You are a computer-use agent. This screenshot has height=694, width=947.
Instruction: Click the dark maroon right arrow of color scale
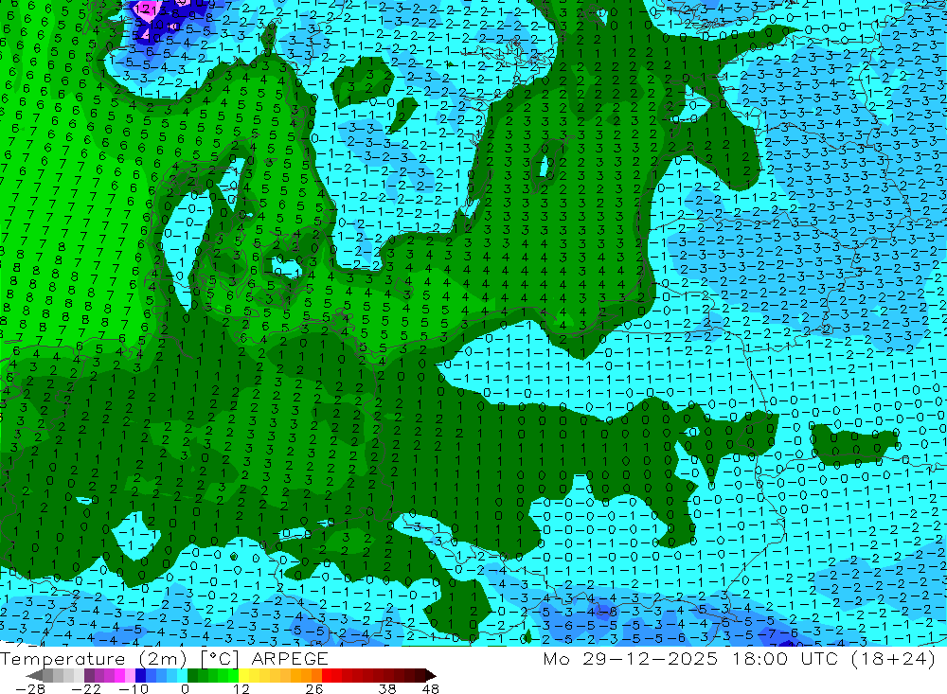(x=431, y=676)
